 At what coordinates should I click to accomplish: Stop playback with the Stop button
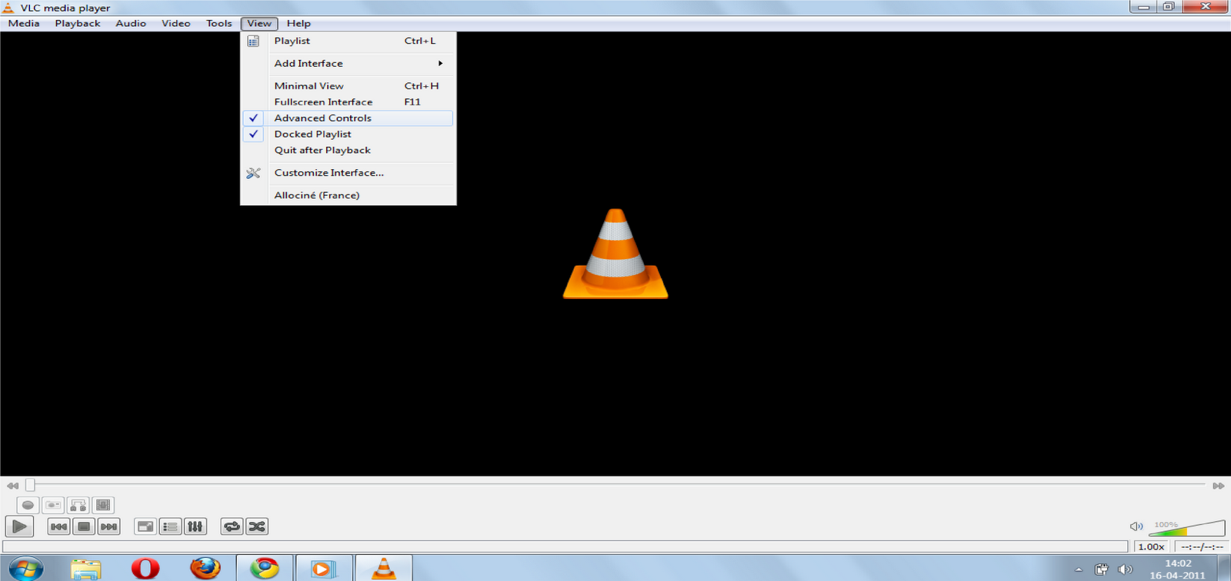coord(84,526)
